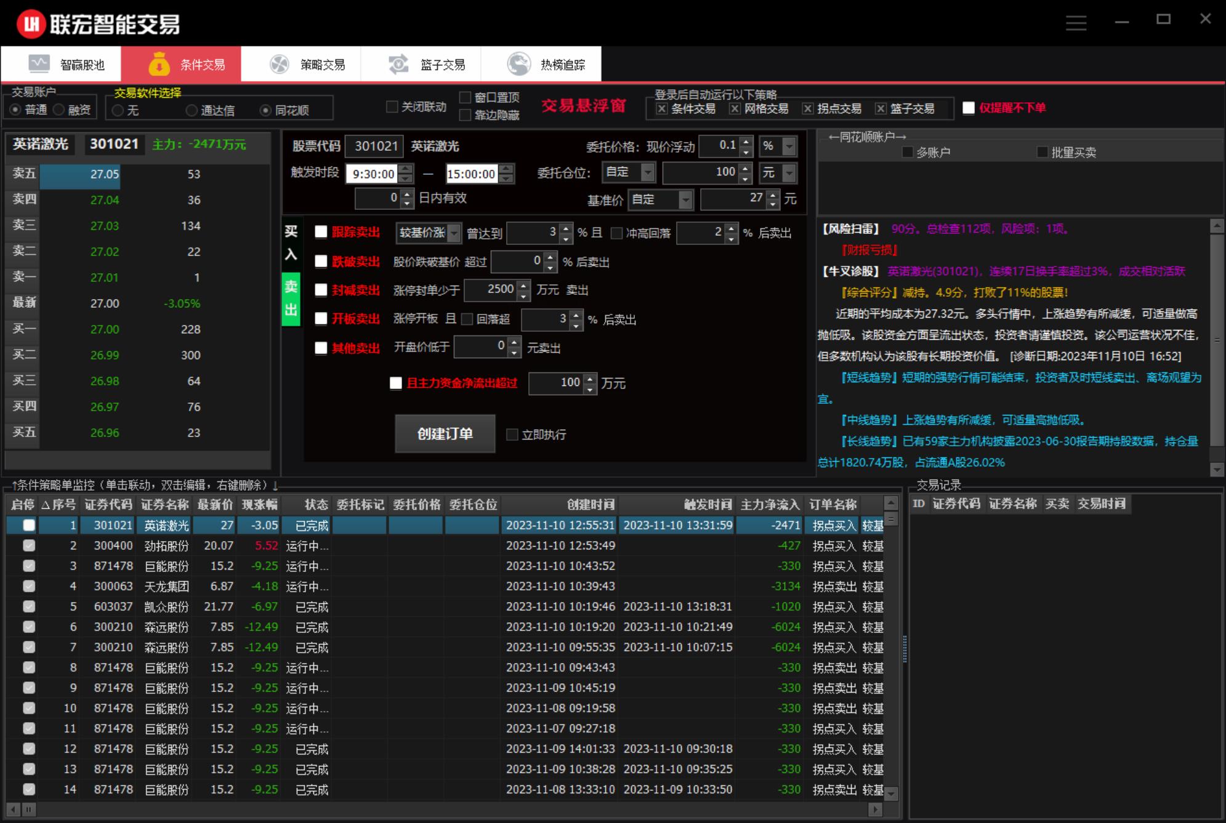Open the 热榜追踪 tab
The image size is (1226, 823).
(x=541, y=64)
